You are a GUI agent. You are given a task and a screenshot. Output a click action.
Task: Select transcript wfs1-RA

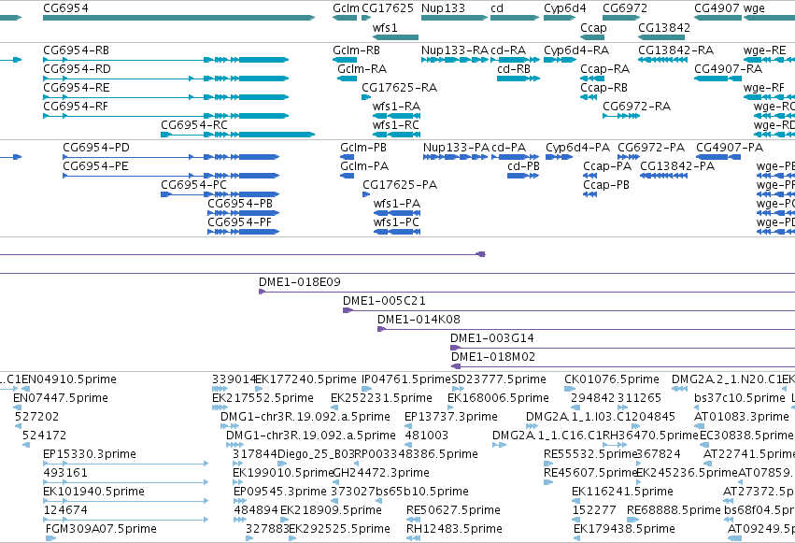[396, 107]
